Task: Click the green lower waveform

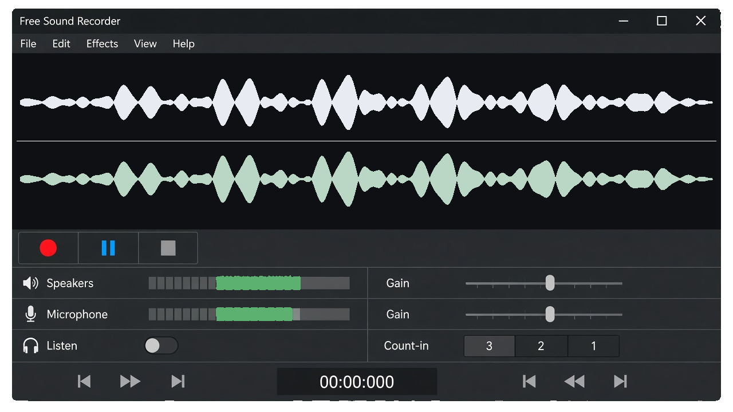Action: (366, 179)
